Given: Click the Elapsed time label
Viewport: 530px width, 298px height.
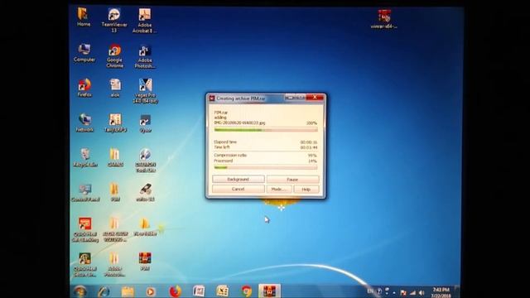Looking at the screenshot, I should [225, 142].
